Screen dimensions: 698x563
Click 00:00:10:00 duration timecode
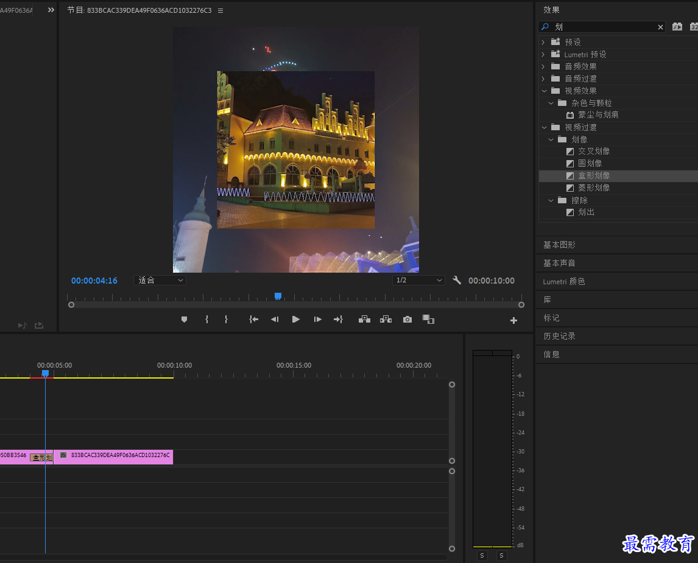click(492, 281)
